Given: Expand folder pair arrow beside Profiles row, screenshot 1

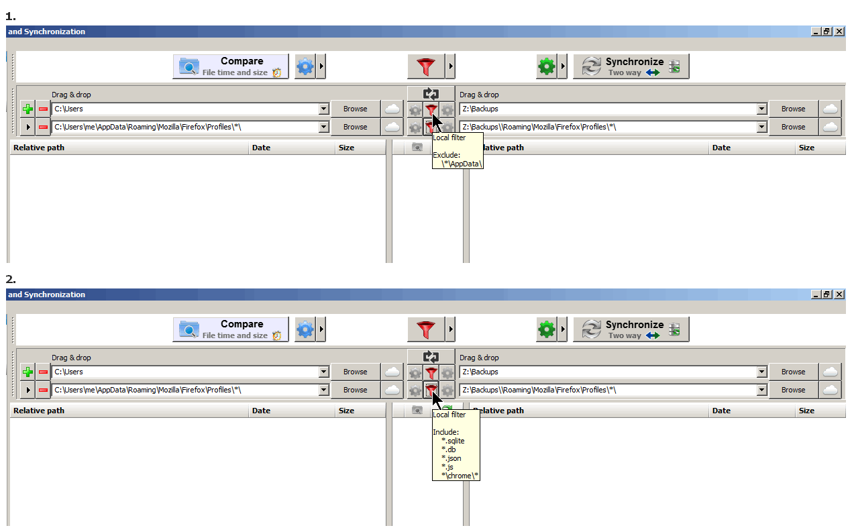Looking at the screenshot, I should (28, 127).
